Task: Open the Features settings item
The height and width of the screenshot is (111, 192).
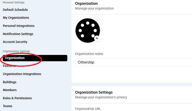Action: [x=9, y=66]
